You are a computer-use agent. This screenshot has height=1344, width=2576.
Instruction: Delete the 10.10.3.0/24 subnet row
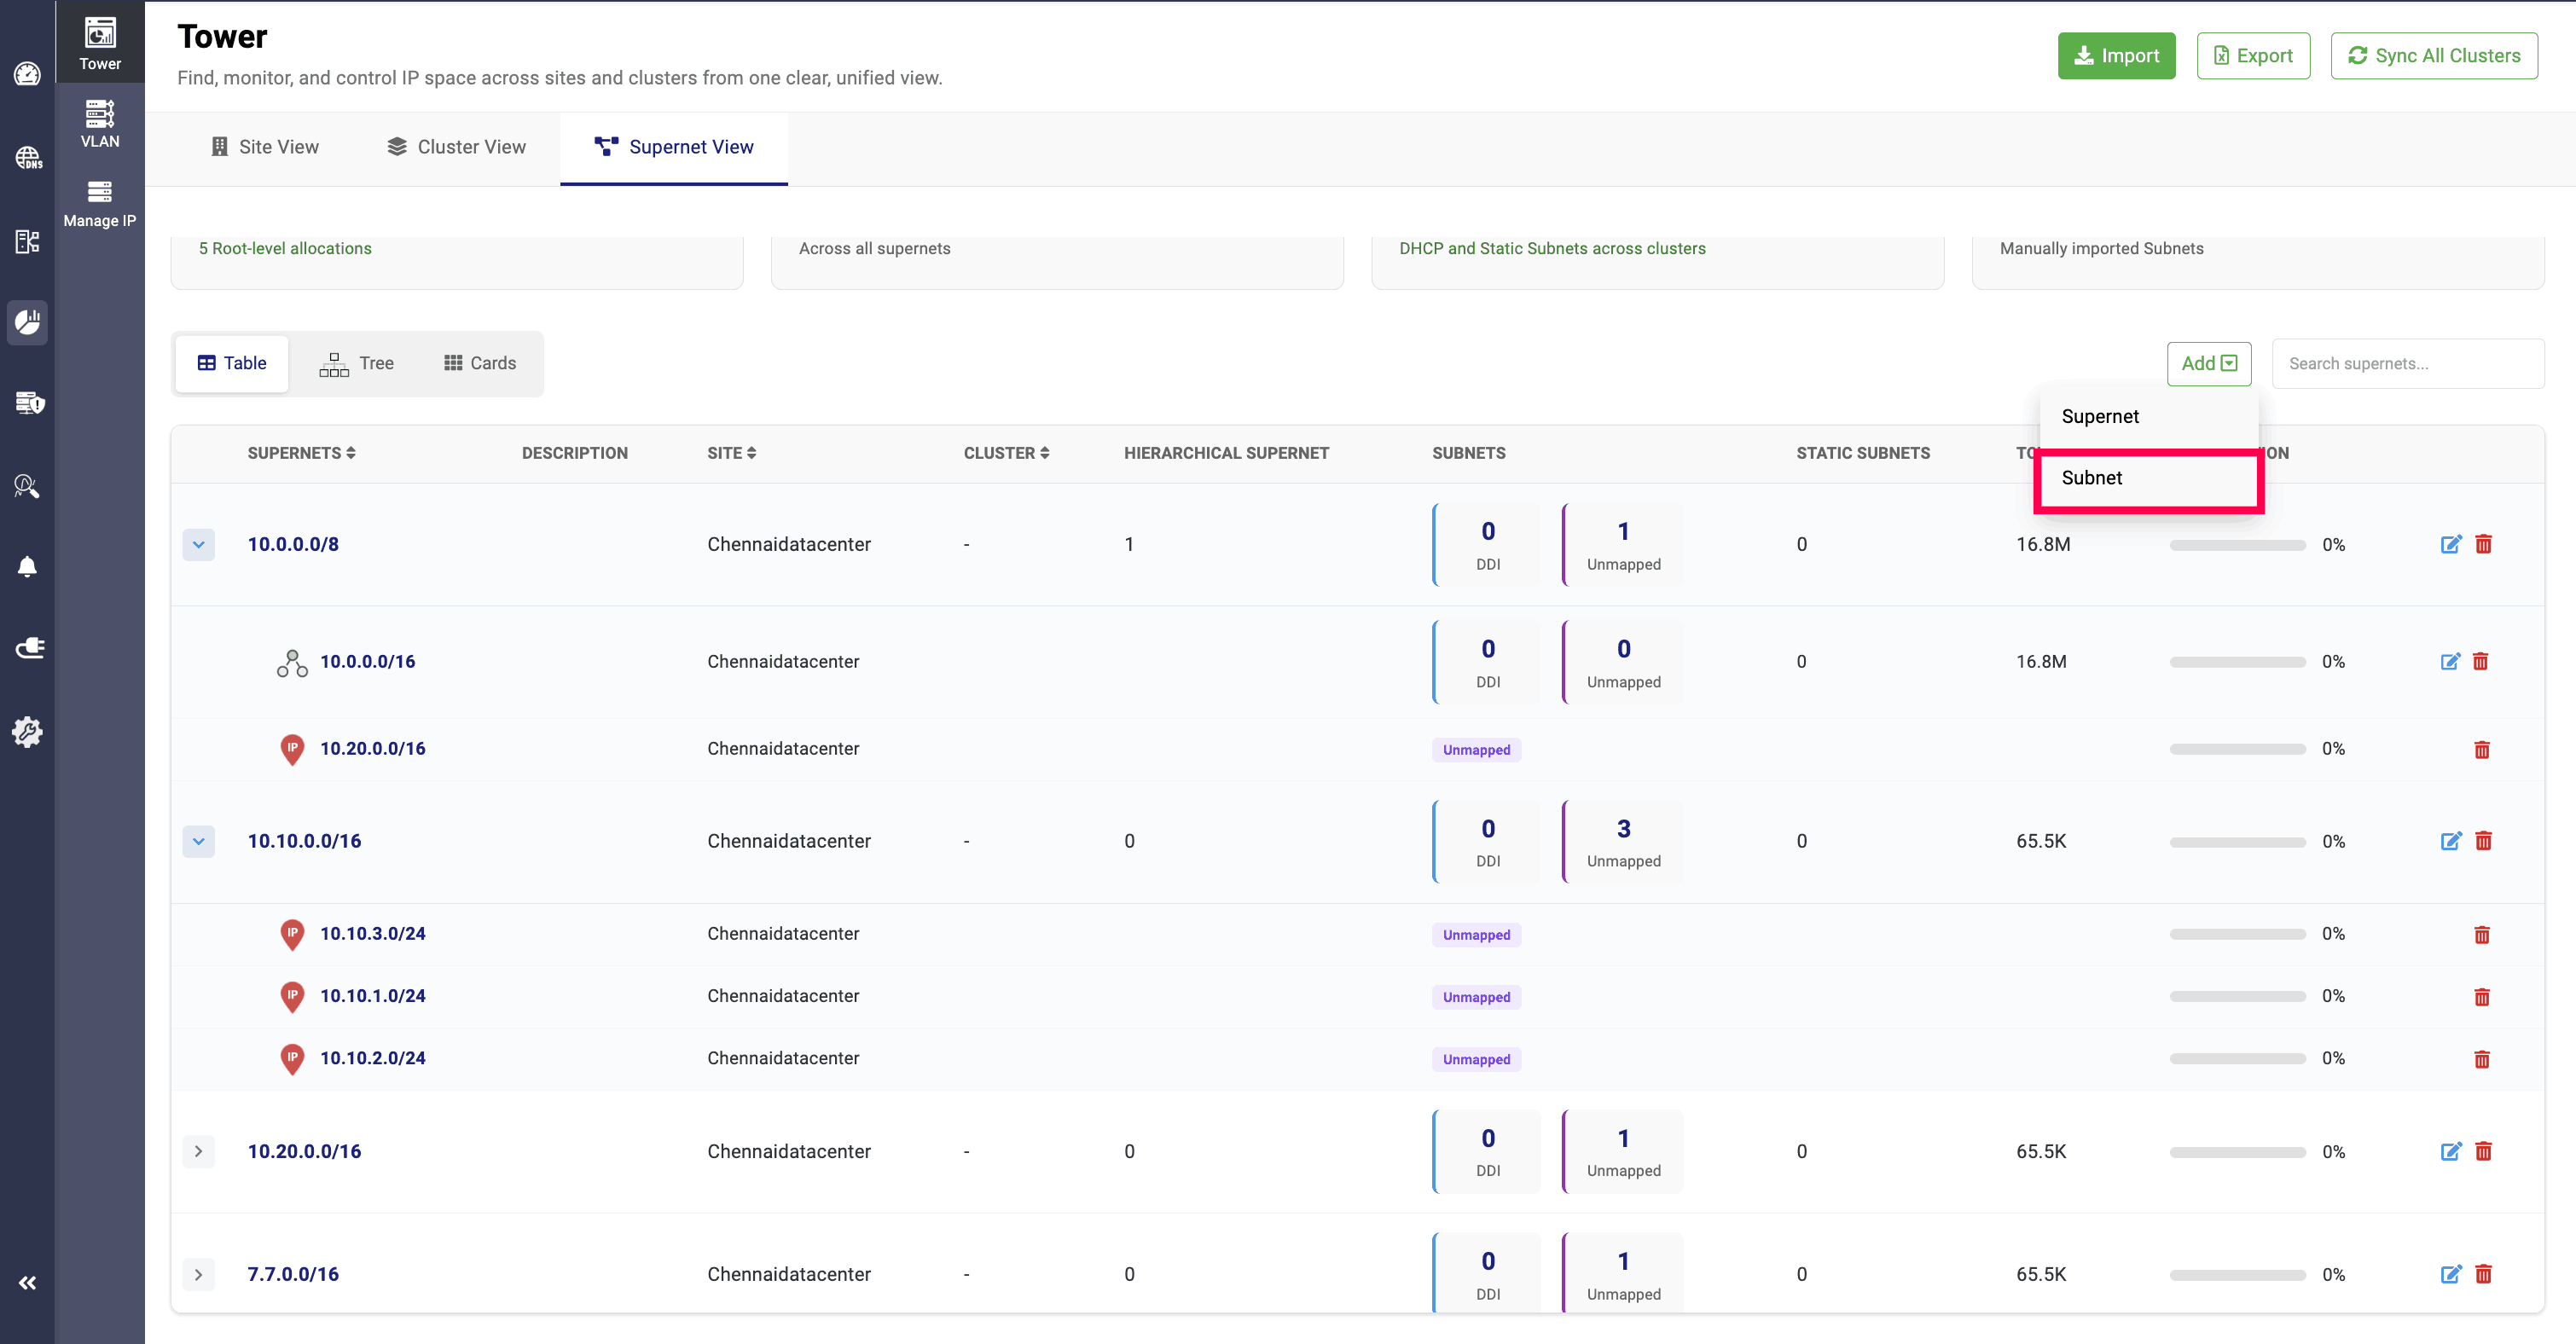point(2481,934)
